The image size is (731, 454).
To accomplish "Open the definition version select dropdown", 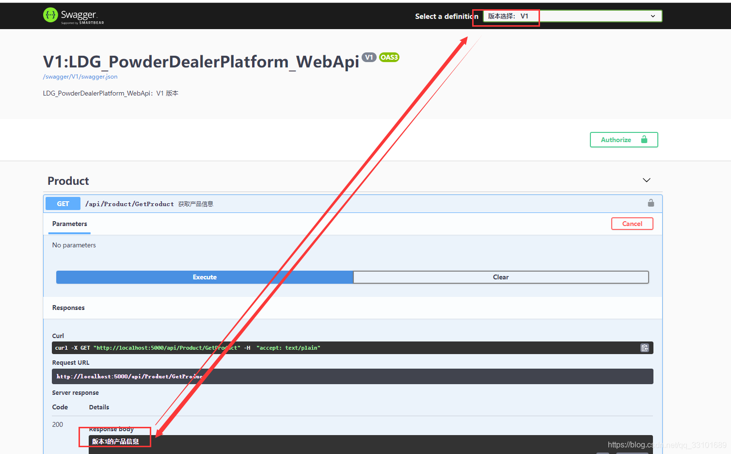I will coord(572,16).
